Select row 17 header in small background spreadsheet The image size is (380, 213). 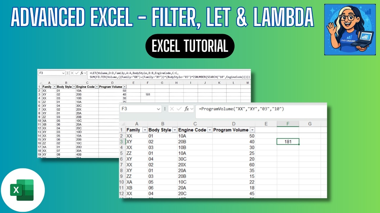point(39,147)
